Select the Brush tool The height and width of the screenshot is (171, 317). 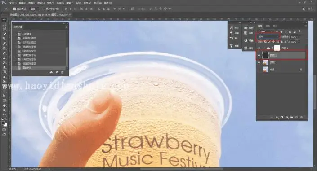4,53
